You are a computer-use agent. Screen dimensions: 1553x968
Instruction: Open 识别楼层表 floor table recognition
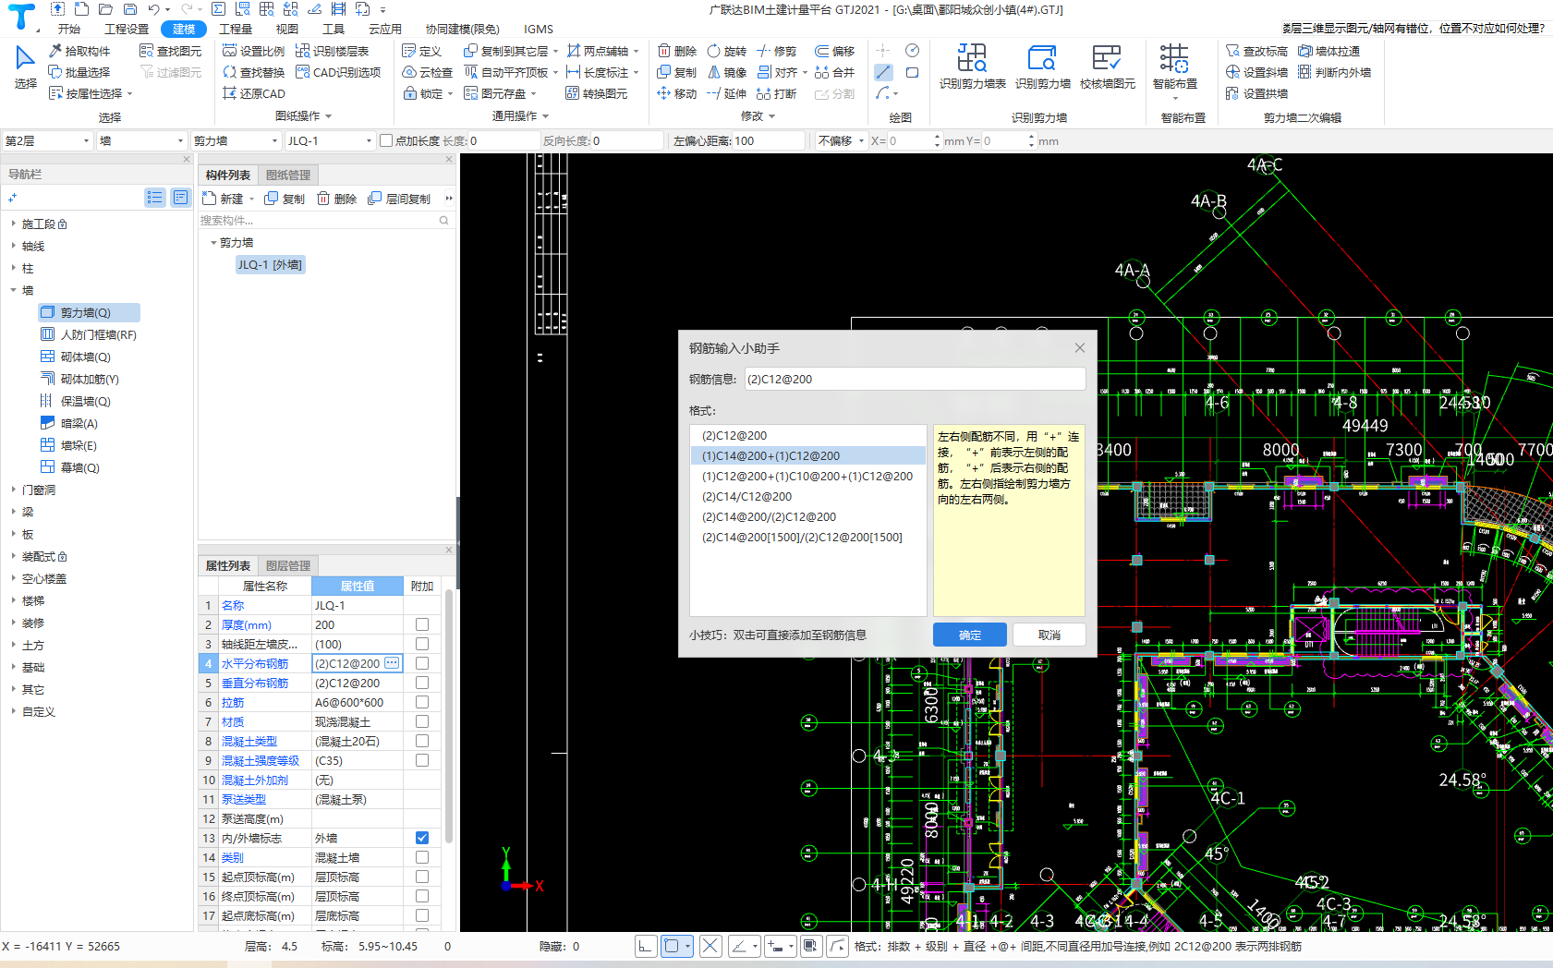pyautogui.click(x=332, y=51)
